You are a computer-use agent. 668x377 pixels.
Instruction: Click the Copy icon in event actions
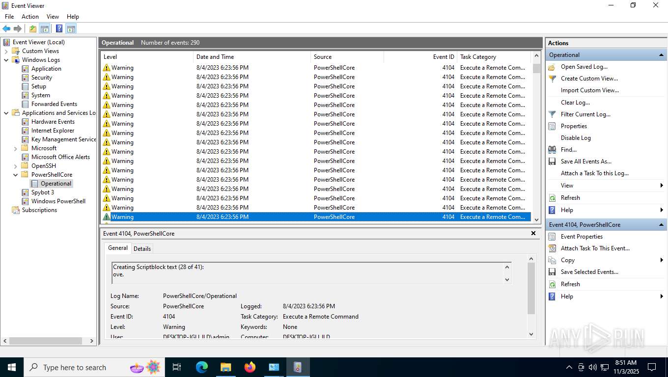point(552,260)
